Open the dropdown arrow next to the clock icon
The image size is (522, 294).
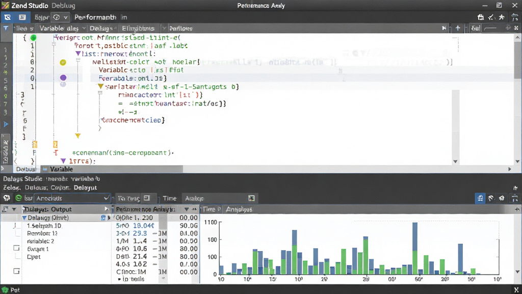(66, 17)
